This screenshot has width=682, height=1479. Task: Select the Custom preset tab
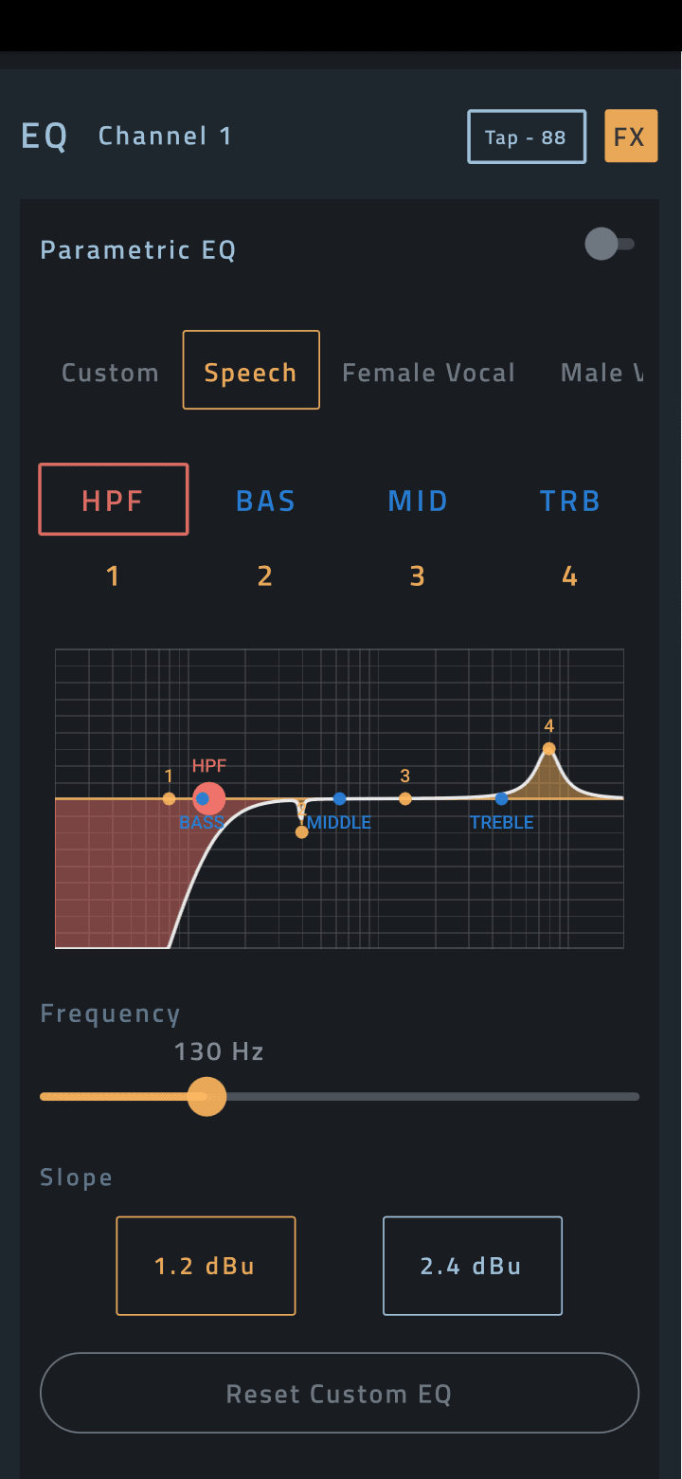(110, 373)
